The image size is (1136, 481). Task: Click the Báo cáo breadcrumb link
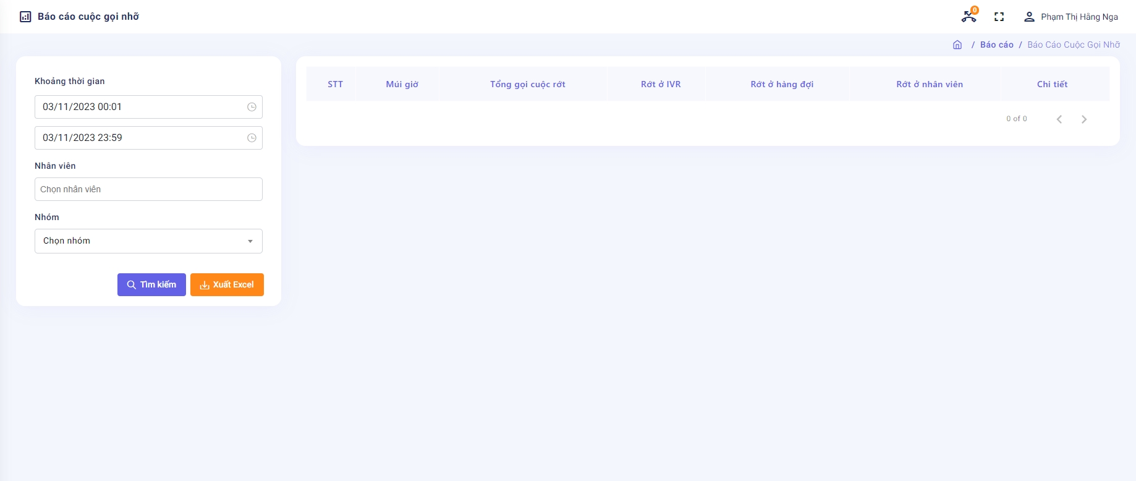(996, 45)
